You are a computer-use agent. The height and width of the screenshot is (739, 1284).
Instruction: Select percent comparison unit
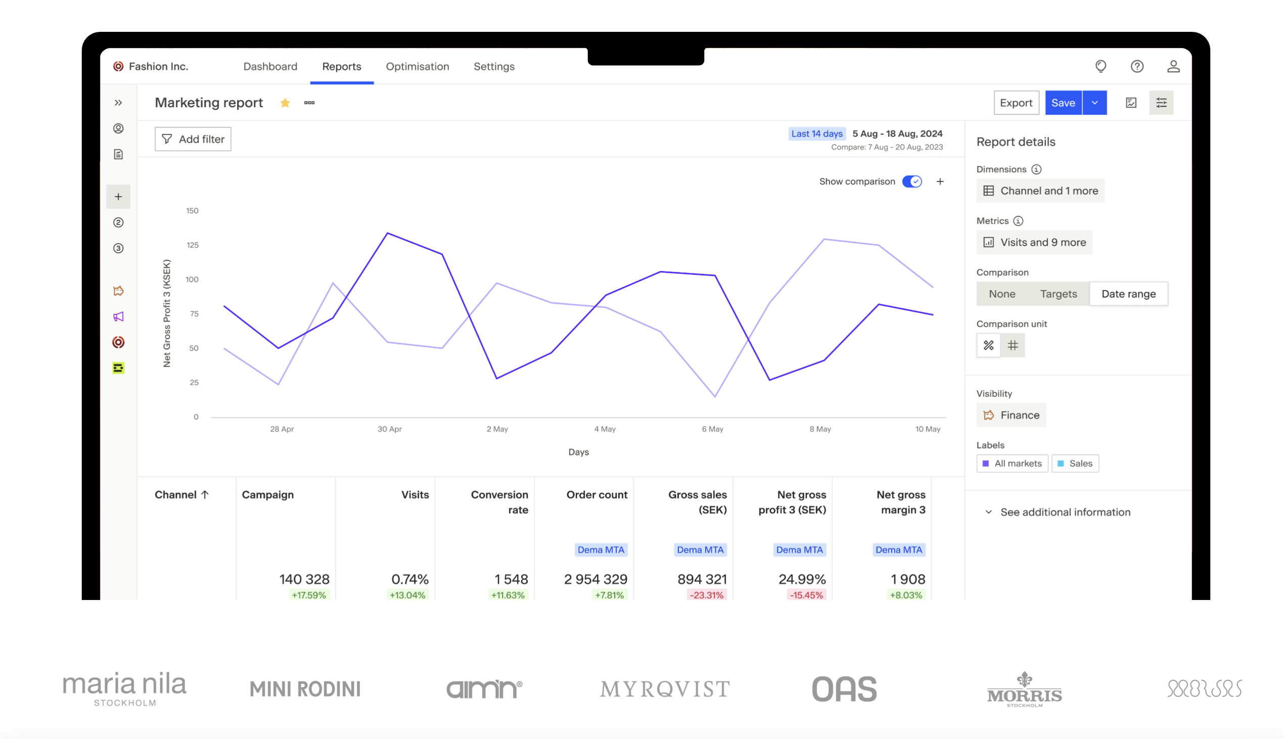[988, 346]
